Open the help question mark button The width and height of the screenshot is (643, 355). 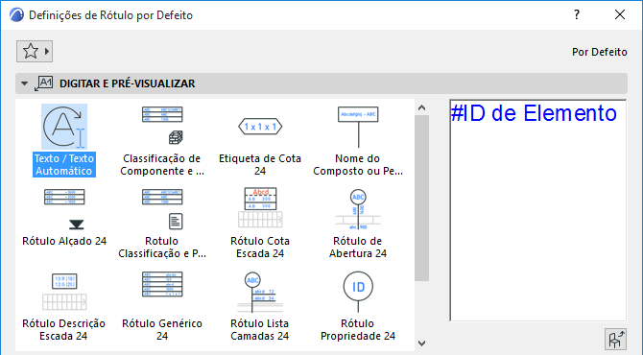point(577,14)
